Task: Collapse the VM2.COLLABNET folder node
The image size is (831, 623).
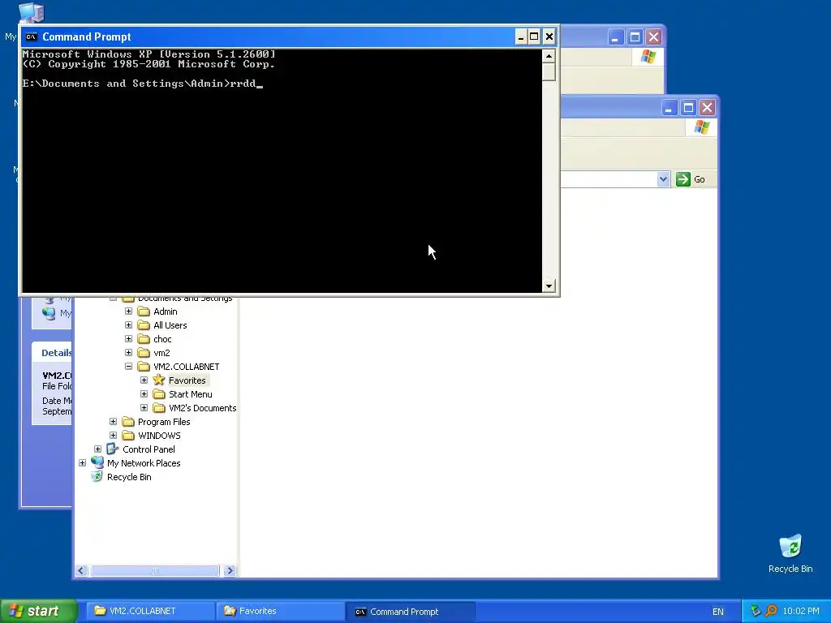Action: point(128,366)
